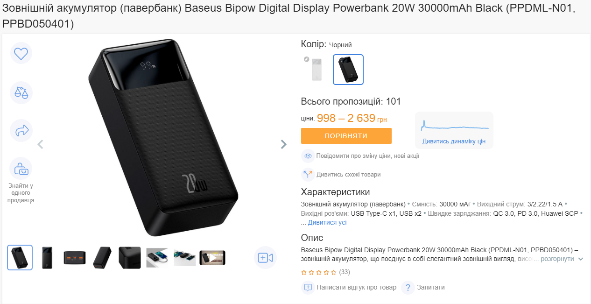Click eye icon for price change notifications
This screenshot has height=304, width=591.
(x=308, y=156)
